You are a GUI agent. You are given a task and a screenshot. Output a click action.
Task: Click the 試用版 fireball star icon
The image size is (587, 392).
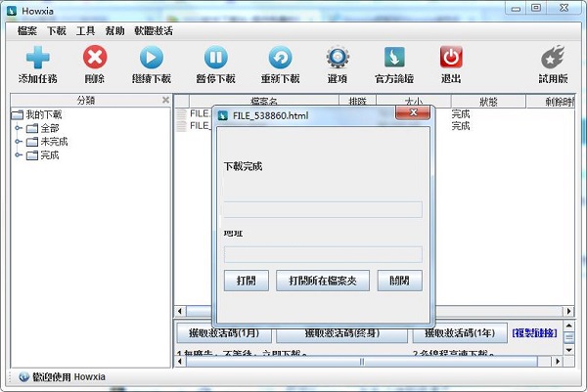(553, 57)
